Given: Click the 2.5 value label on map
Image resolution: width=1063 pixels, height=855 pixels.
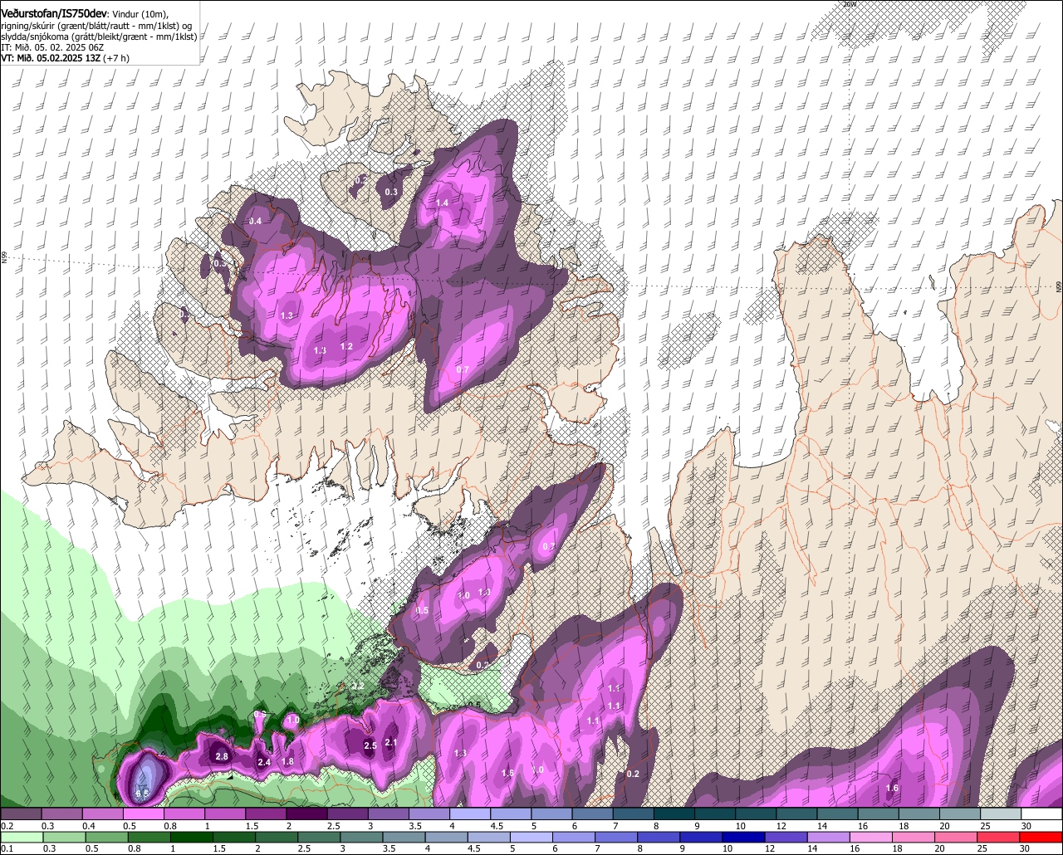Looking at the screenshot, I should click(x=370, y=745).
